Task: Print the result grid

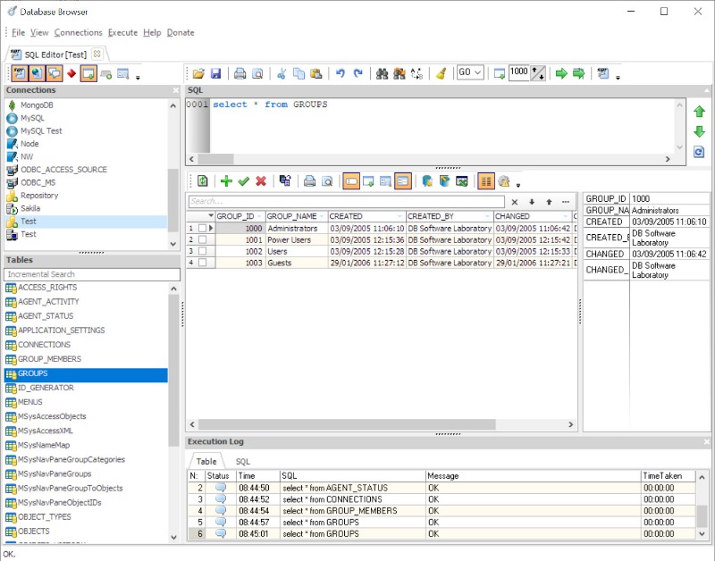Action: (309, 181)
